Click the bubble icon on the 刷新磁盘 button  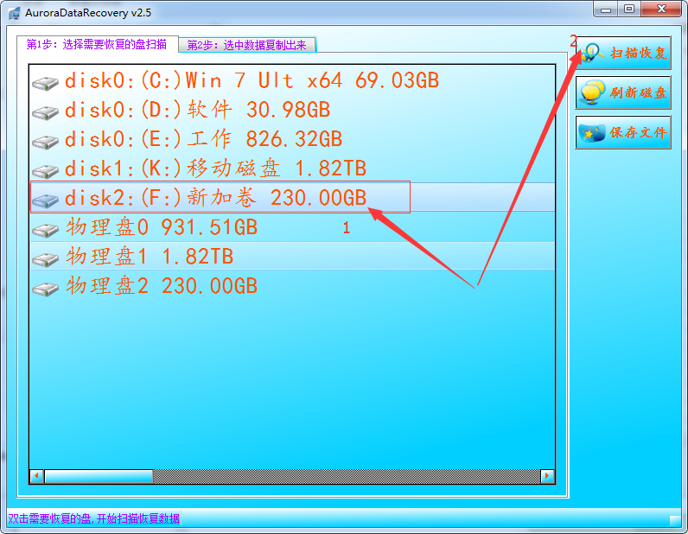pos(592,92)
